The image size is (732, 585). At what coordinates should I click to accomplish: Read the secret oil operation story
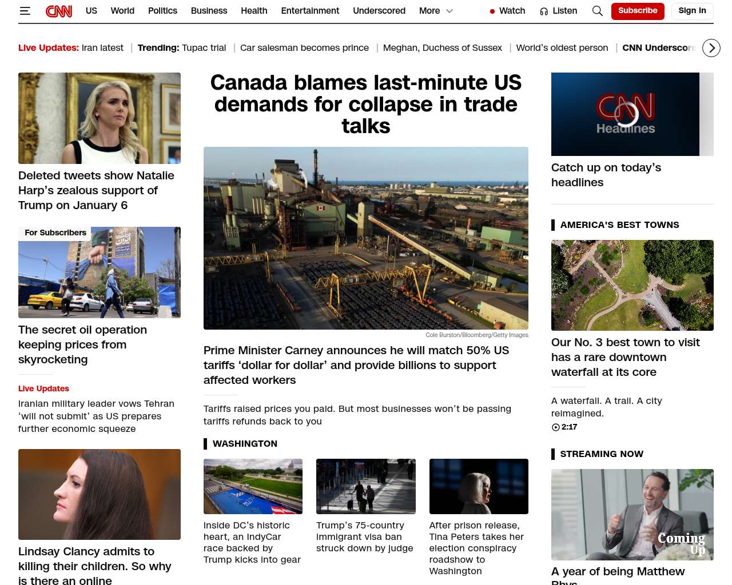82,344
